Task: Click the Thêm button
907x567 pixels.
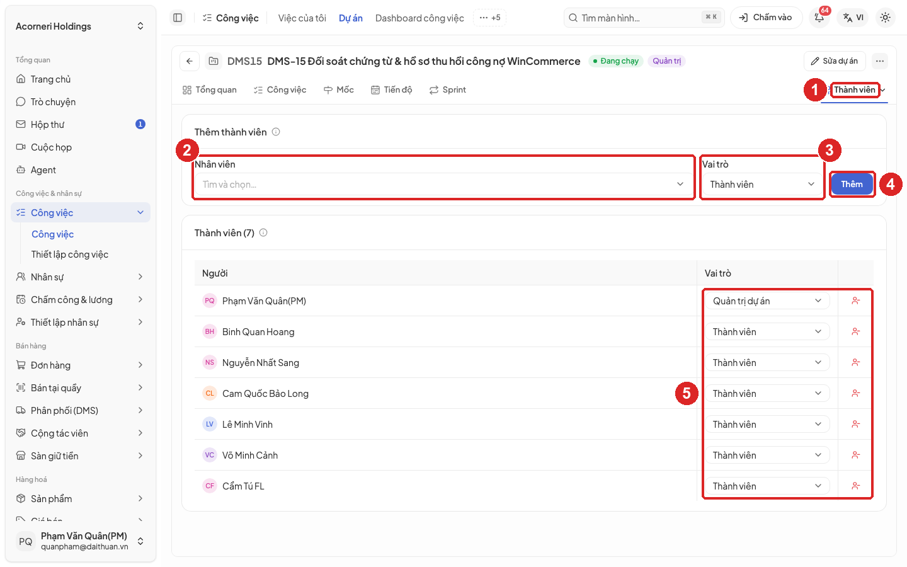Action: tap(852, 184)
